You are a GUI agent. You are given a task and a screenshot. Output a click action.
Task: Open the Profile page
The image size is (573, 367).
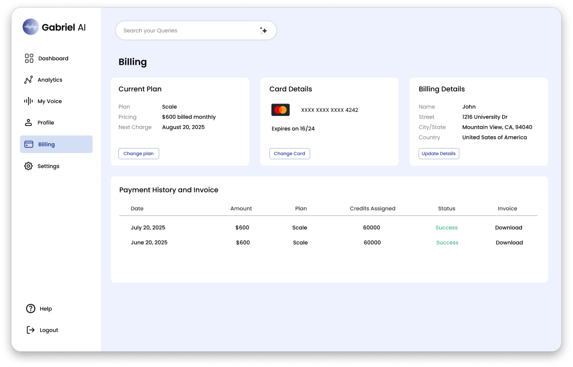point(46,123)
